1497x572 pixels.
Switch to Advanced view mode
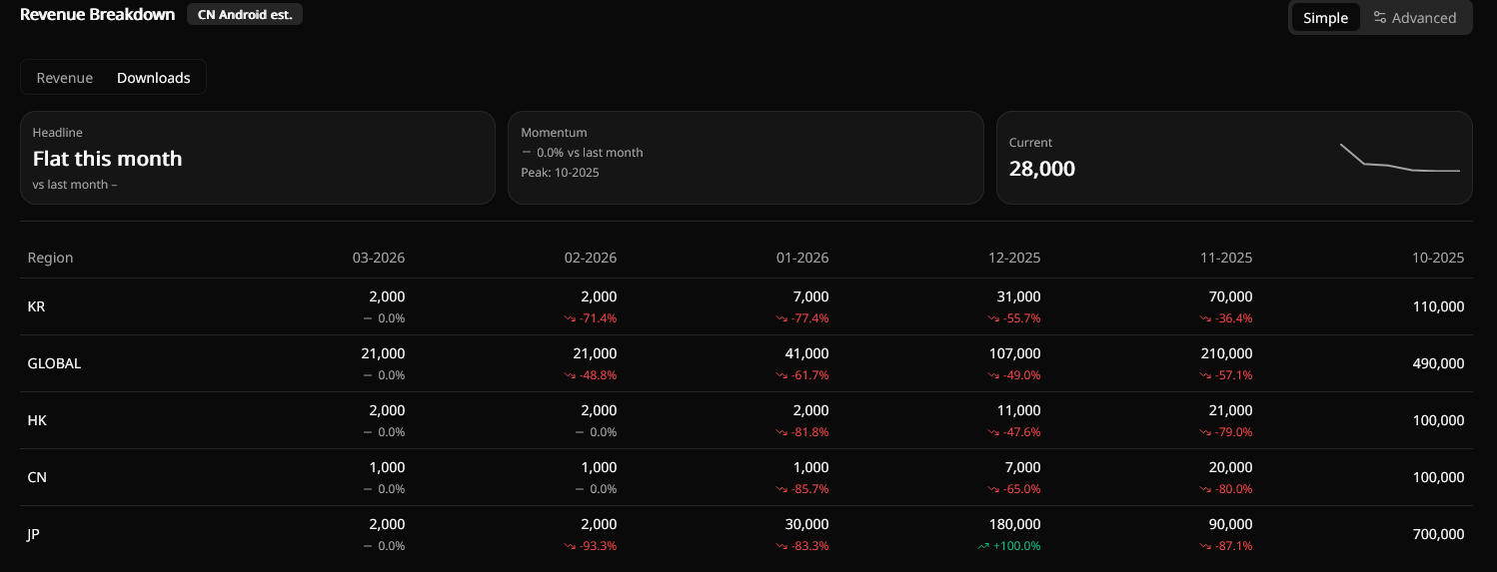click(x=1414, y=17)
